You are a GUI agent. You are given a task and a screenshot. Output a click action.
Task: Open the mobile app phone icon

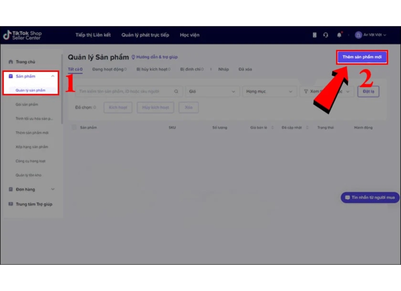pyautogui.click(x=315, y=35)
